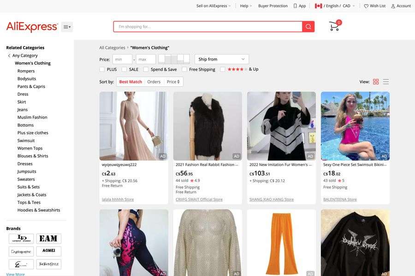
Task: Select Orders sorting tab
Action: (x=154, y=82)
